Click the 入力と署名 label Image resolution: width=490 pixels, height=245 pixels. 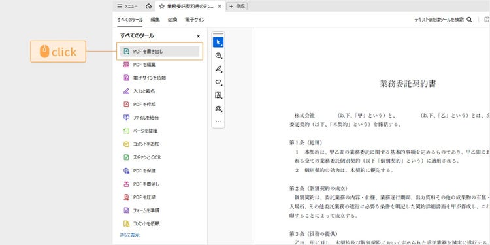pos(144,91)
